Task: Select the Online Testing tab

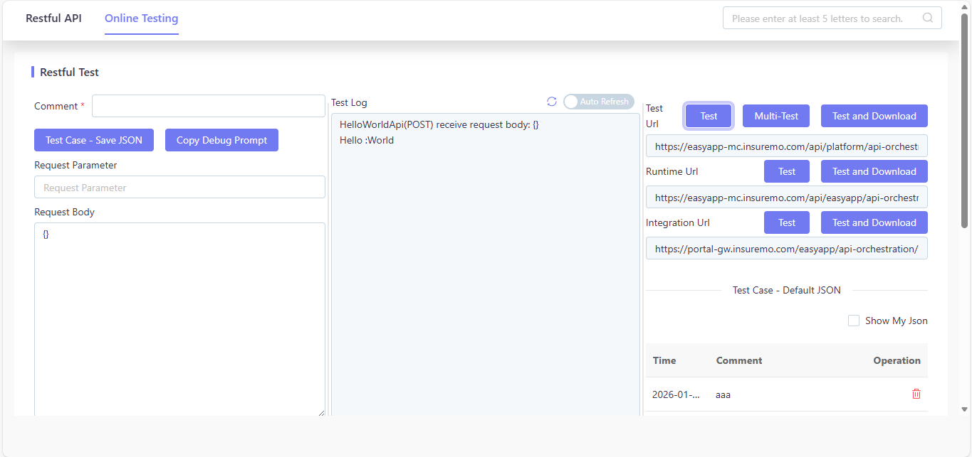Action: [x=142, y=18]
